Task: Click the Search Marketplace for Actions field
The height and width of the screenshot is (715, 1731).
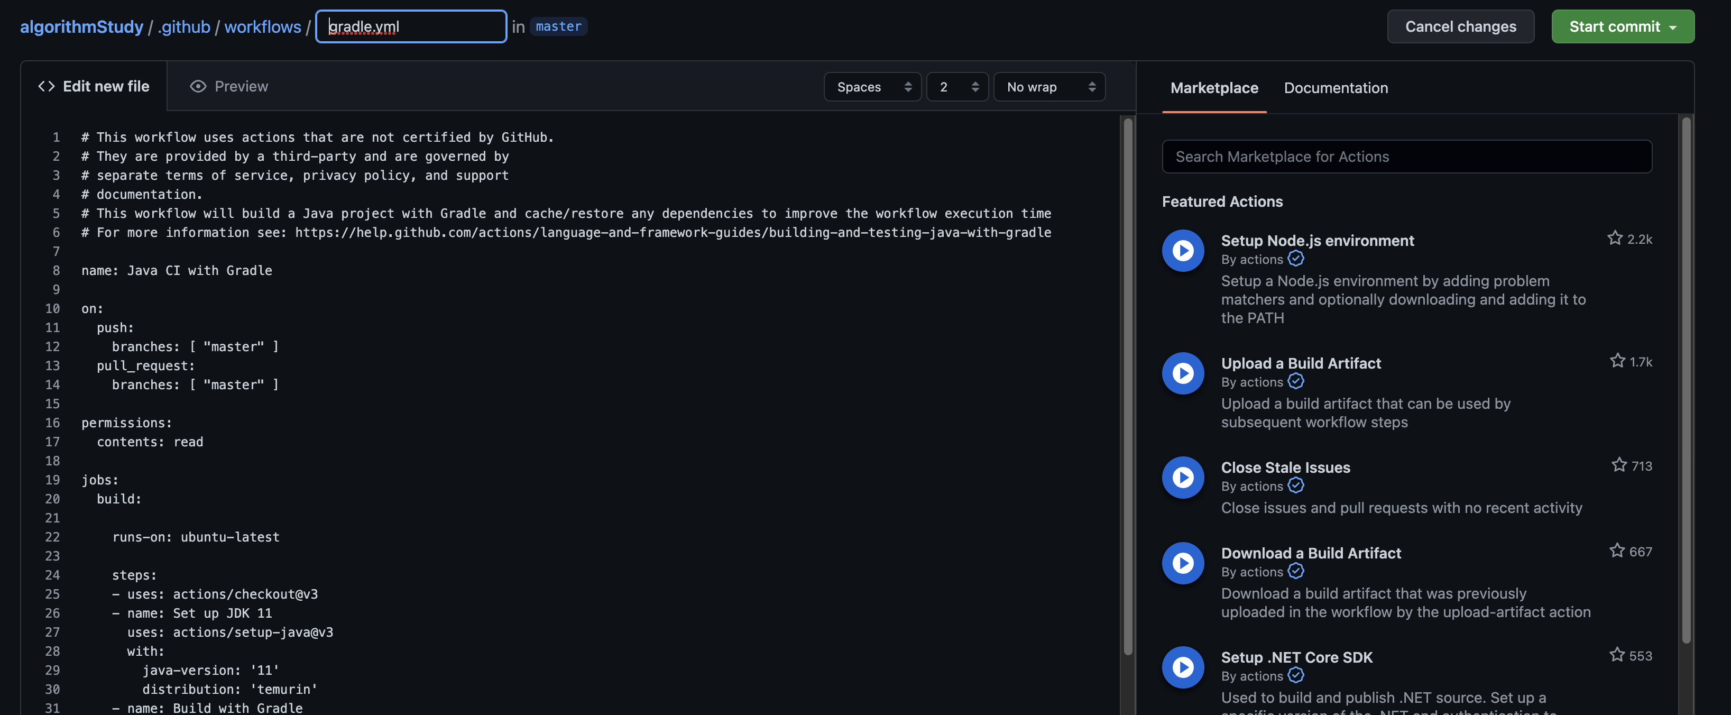Action: click(x=1406, y=157)
